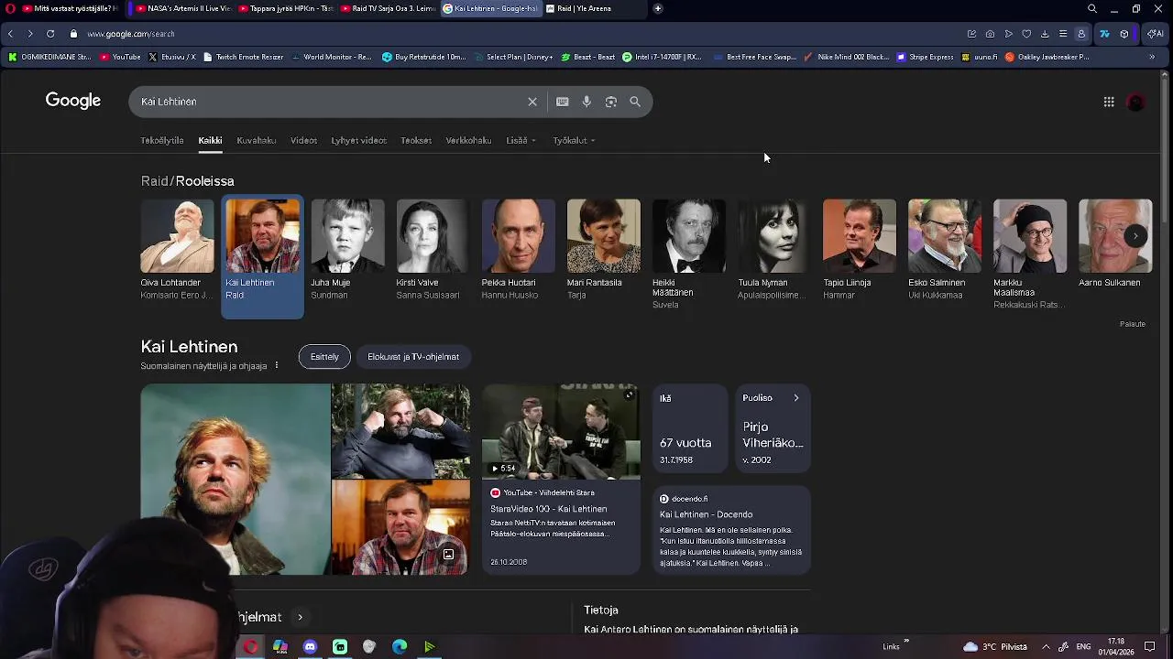
Task: Switch to the Lyhyet videot tab
Action: pos(358,140)
